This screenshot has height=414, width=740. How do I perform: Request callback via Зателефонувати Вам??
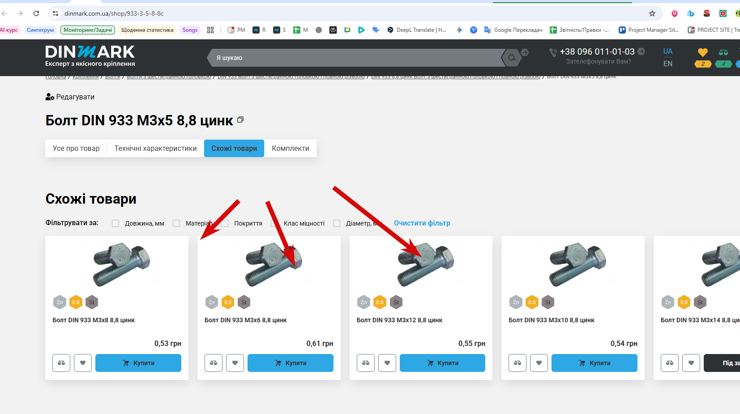click(x=599, y=61)
